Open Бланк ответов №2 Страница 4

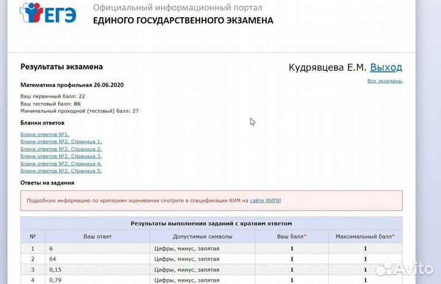coord(61,163)
